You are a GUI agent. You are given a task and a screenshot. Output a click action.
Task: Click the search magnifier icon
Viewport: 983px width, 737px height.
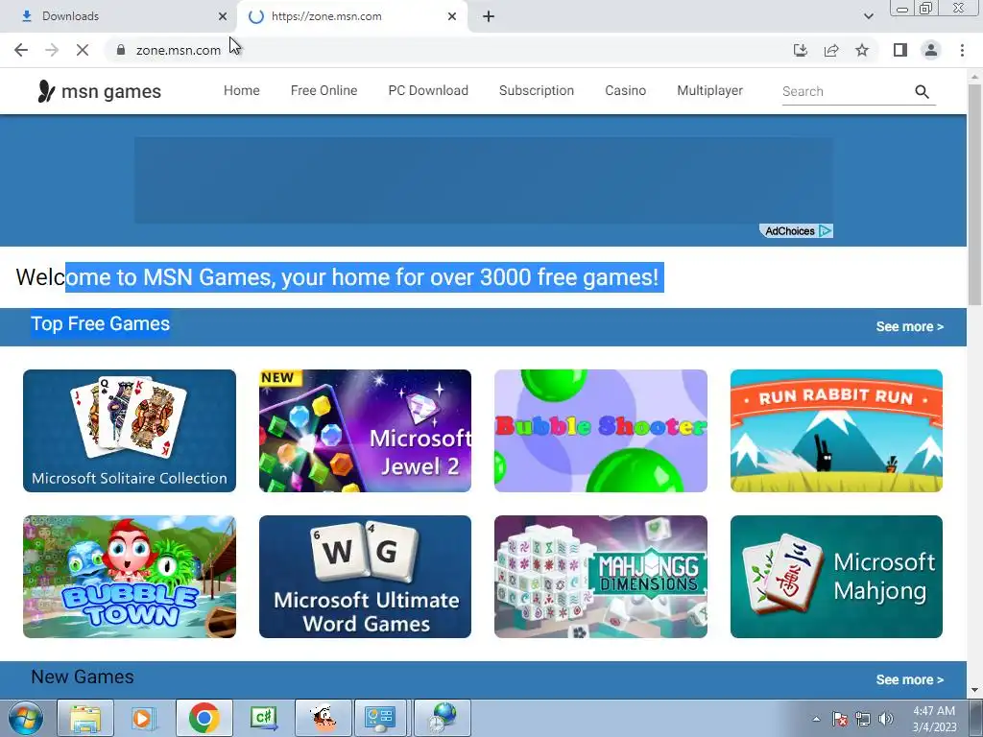click(x=922, y=91)
